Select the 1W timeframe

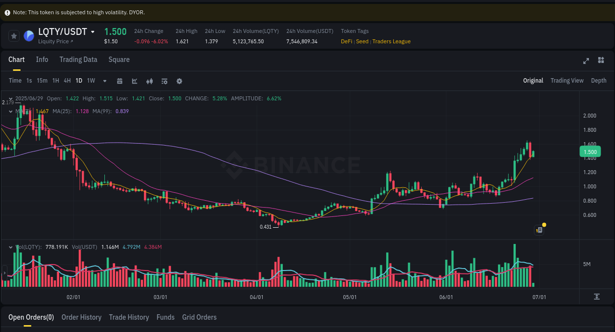[91, 80]
